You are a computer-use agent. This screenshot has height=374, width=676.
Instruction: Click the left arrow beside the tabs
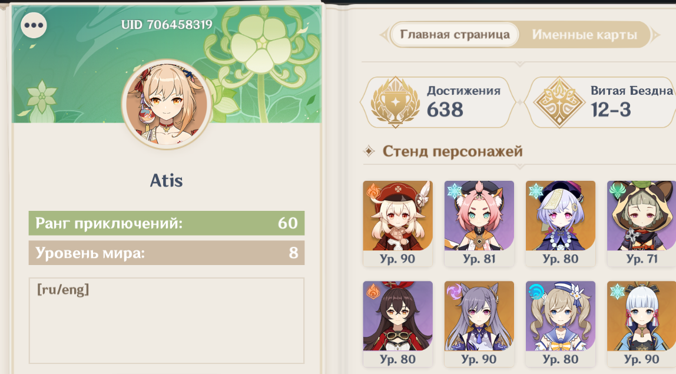click(384, 35)
